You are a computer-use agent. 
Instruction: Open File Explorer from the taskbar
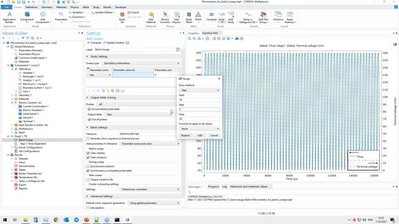[x=25, y=220]
